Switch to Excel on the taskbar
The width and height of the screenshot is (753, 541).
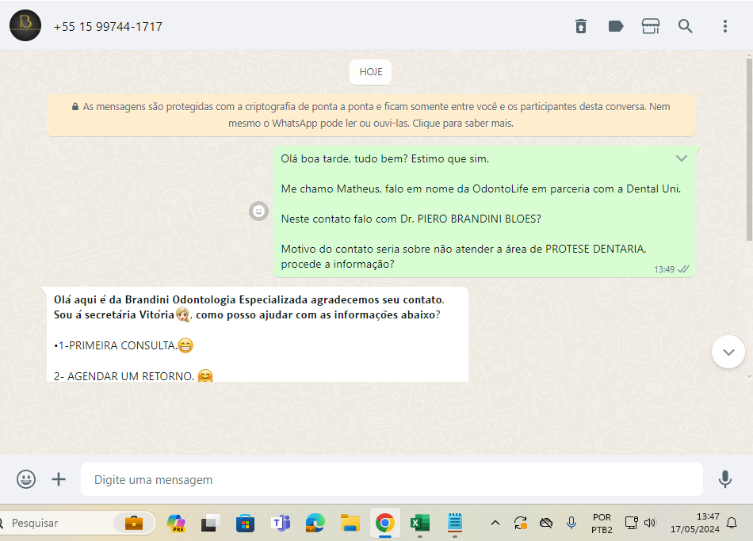pyautogui.click(x=420, y=523)
